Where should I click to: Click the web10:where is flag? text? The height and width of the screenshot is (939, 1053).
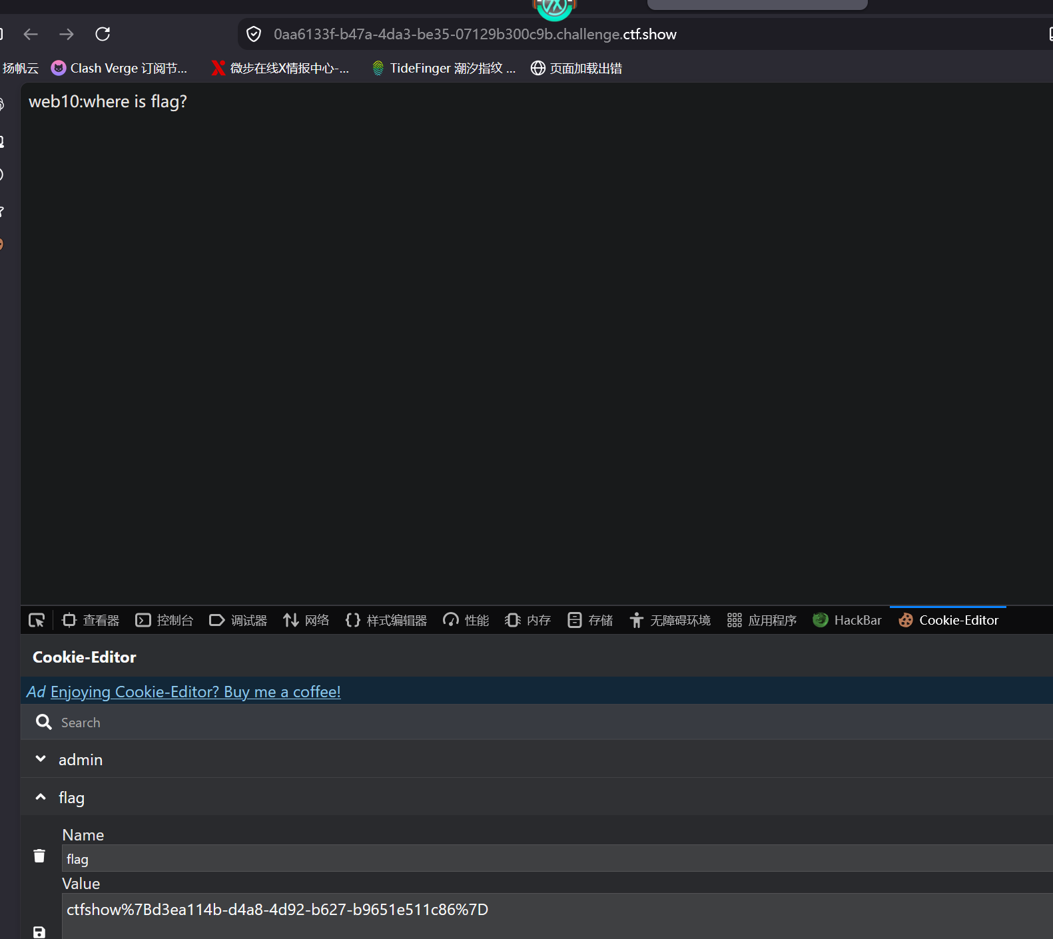click(x=108, y=101)
